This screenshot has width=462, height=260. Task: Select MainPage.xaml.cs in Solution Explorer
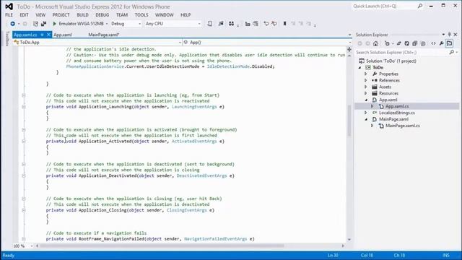coord(403,126)
